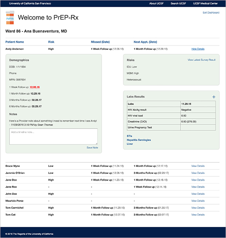View details for John Doe
Screen dimensions: 226x238
coord(198,194)
